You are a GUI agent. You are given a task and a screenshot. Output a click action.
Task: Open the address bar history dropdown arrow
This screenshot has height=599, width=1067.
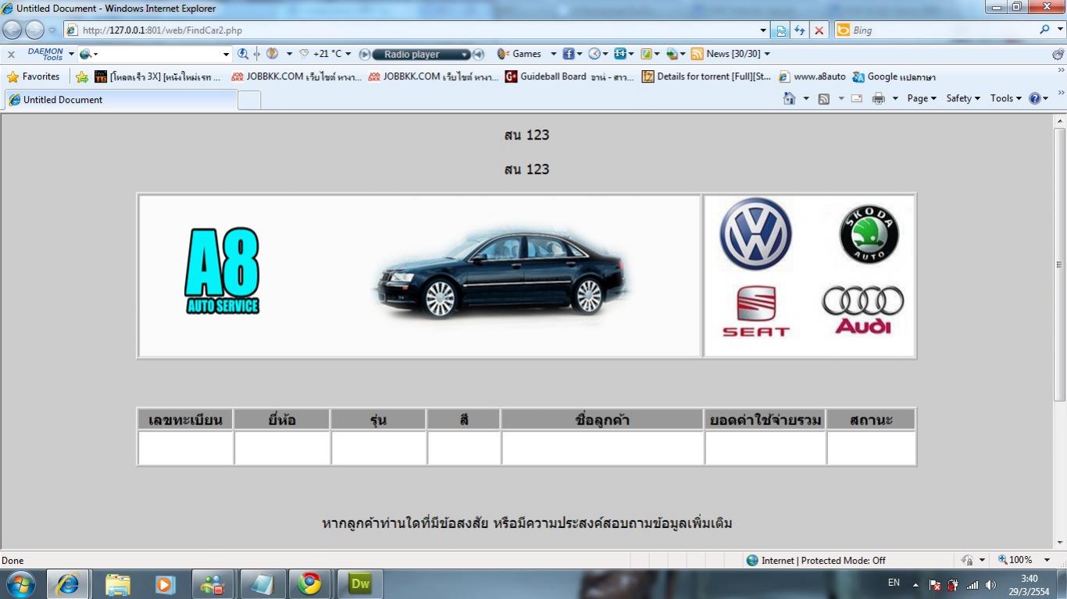[763, 30]
